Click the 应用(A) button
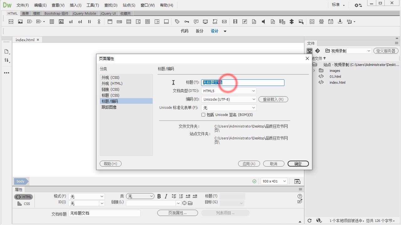 pyautogui.click(x=249, y=164)
